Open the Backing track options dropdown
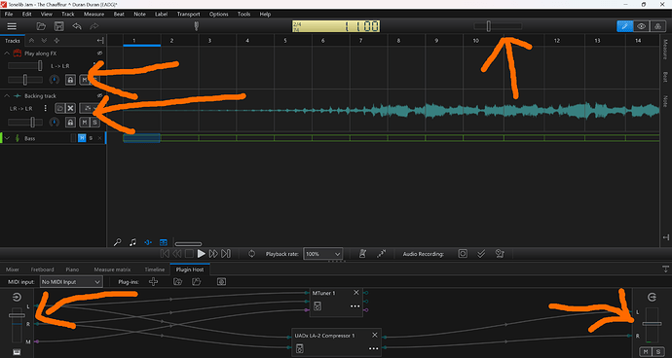672x358 pixels. click(x=90, y=108)
